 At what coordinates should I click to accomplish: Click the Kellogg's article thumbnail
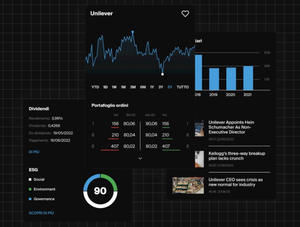(199, 159)
